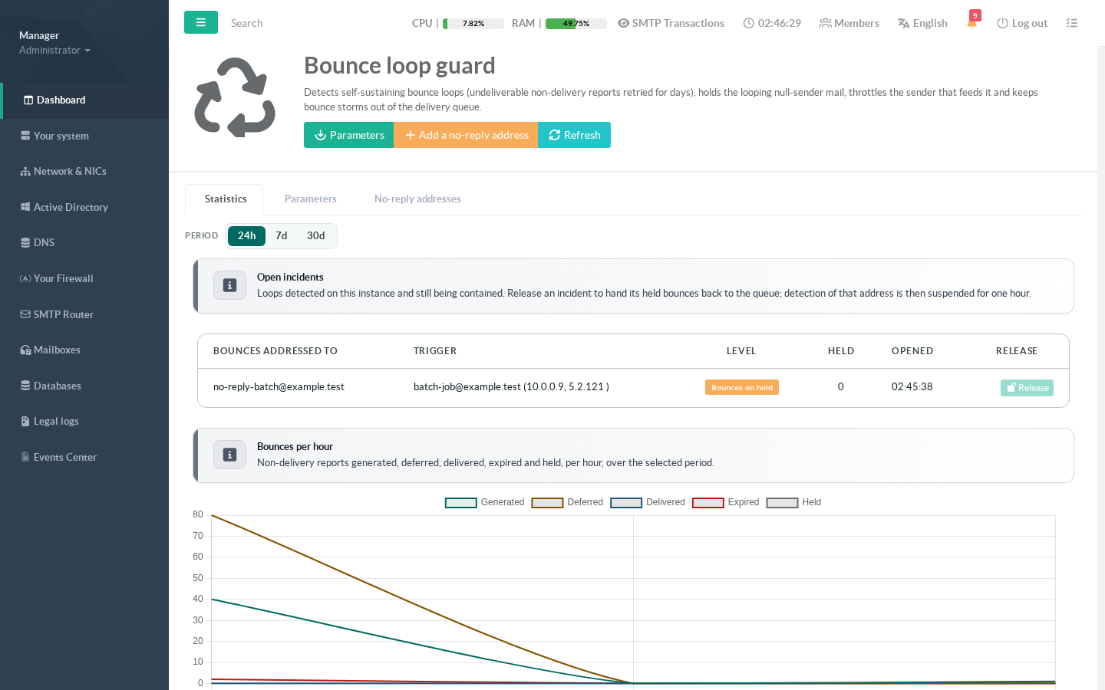This screenshot has width=1105, height=690.
Task: Open SMTP Transactions link
Action: [671, 23]
